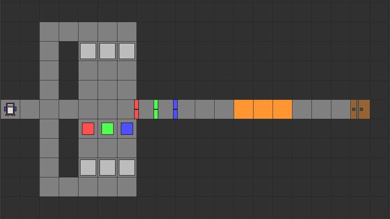Click floor tile between green and blue doors
This screenshot has width=390, height=219.
(x=166, y=109)
